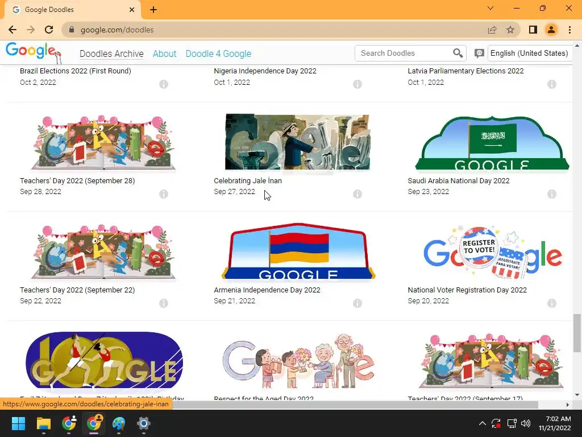Image resolution: width=582 pixels, height=437 pixels.
Task: Open the browser side panel
Action: [x=533, y=30]
